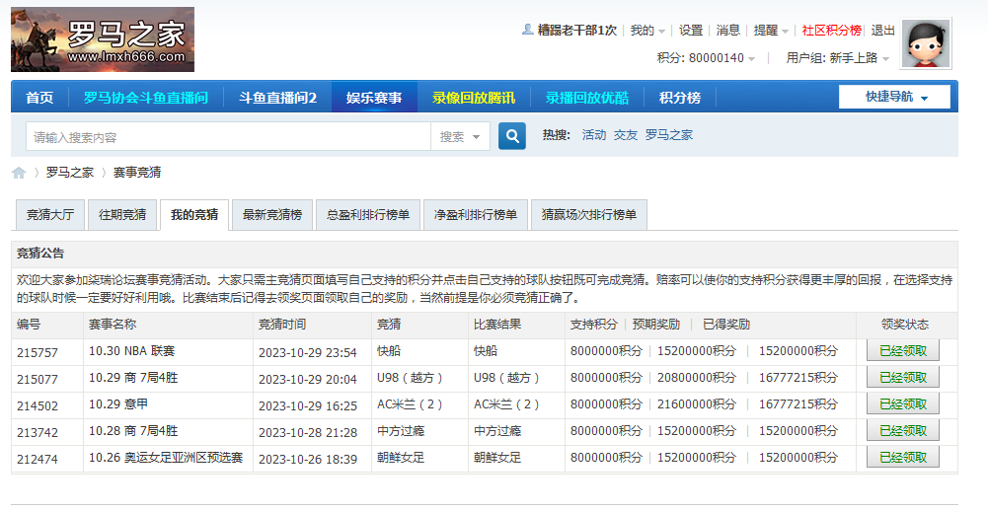Switch to the 猜赢场次排行榜单 tab

pos(589,215)
